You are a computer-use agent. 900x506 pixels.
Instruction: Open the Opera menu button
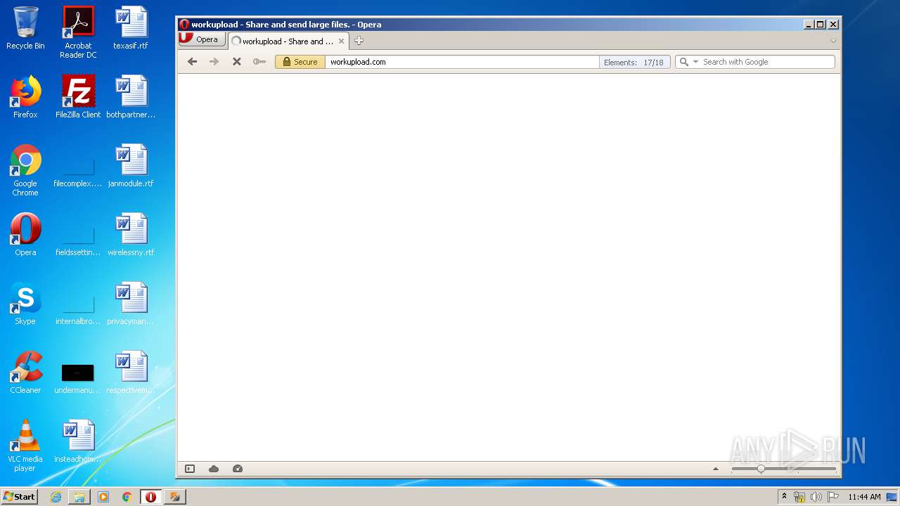click(201, 39)
